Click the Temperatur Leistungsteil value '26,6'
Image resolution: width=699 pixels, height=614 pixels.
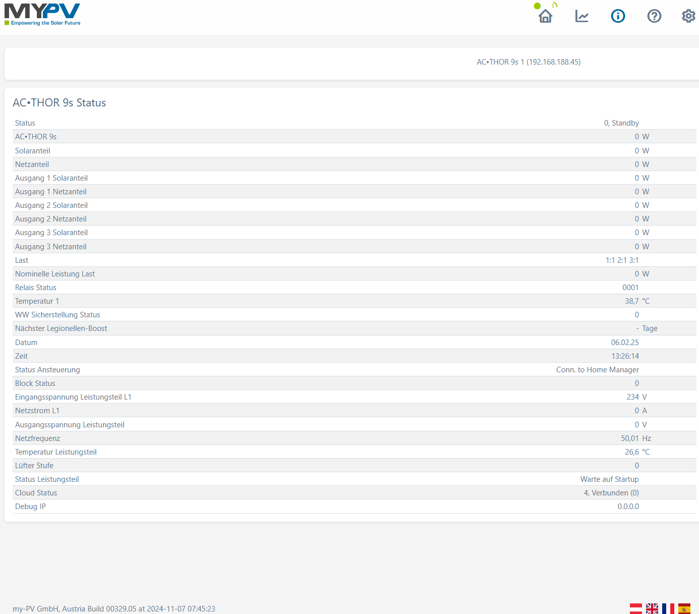(x=632, y=452)
